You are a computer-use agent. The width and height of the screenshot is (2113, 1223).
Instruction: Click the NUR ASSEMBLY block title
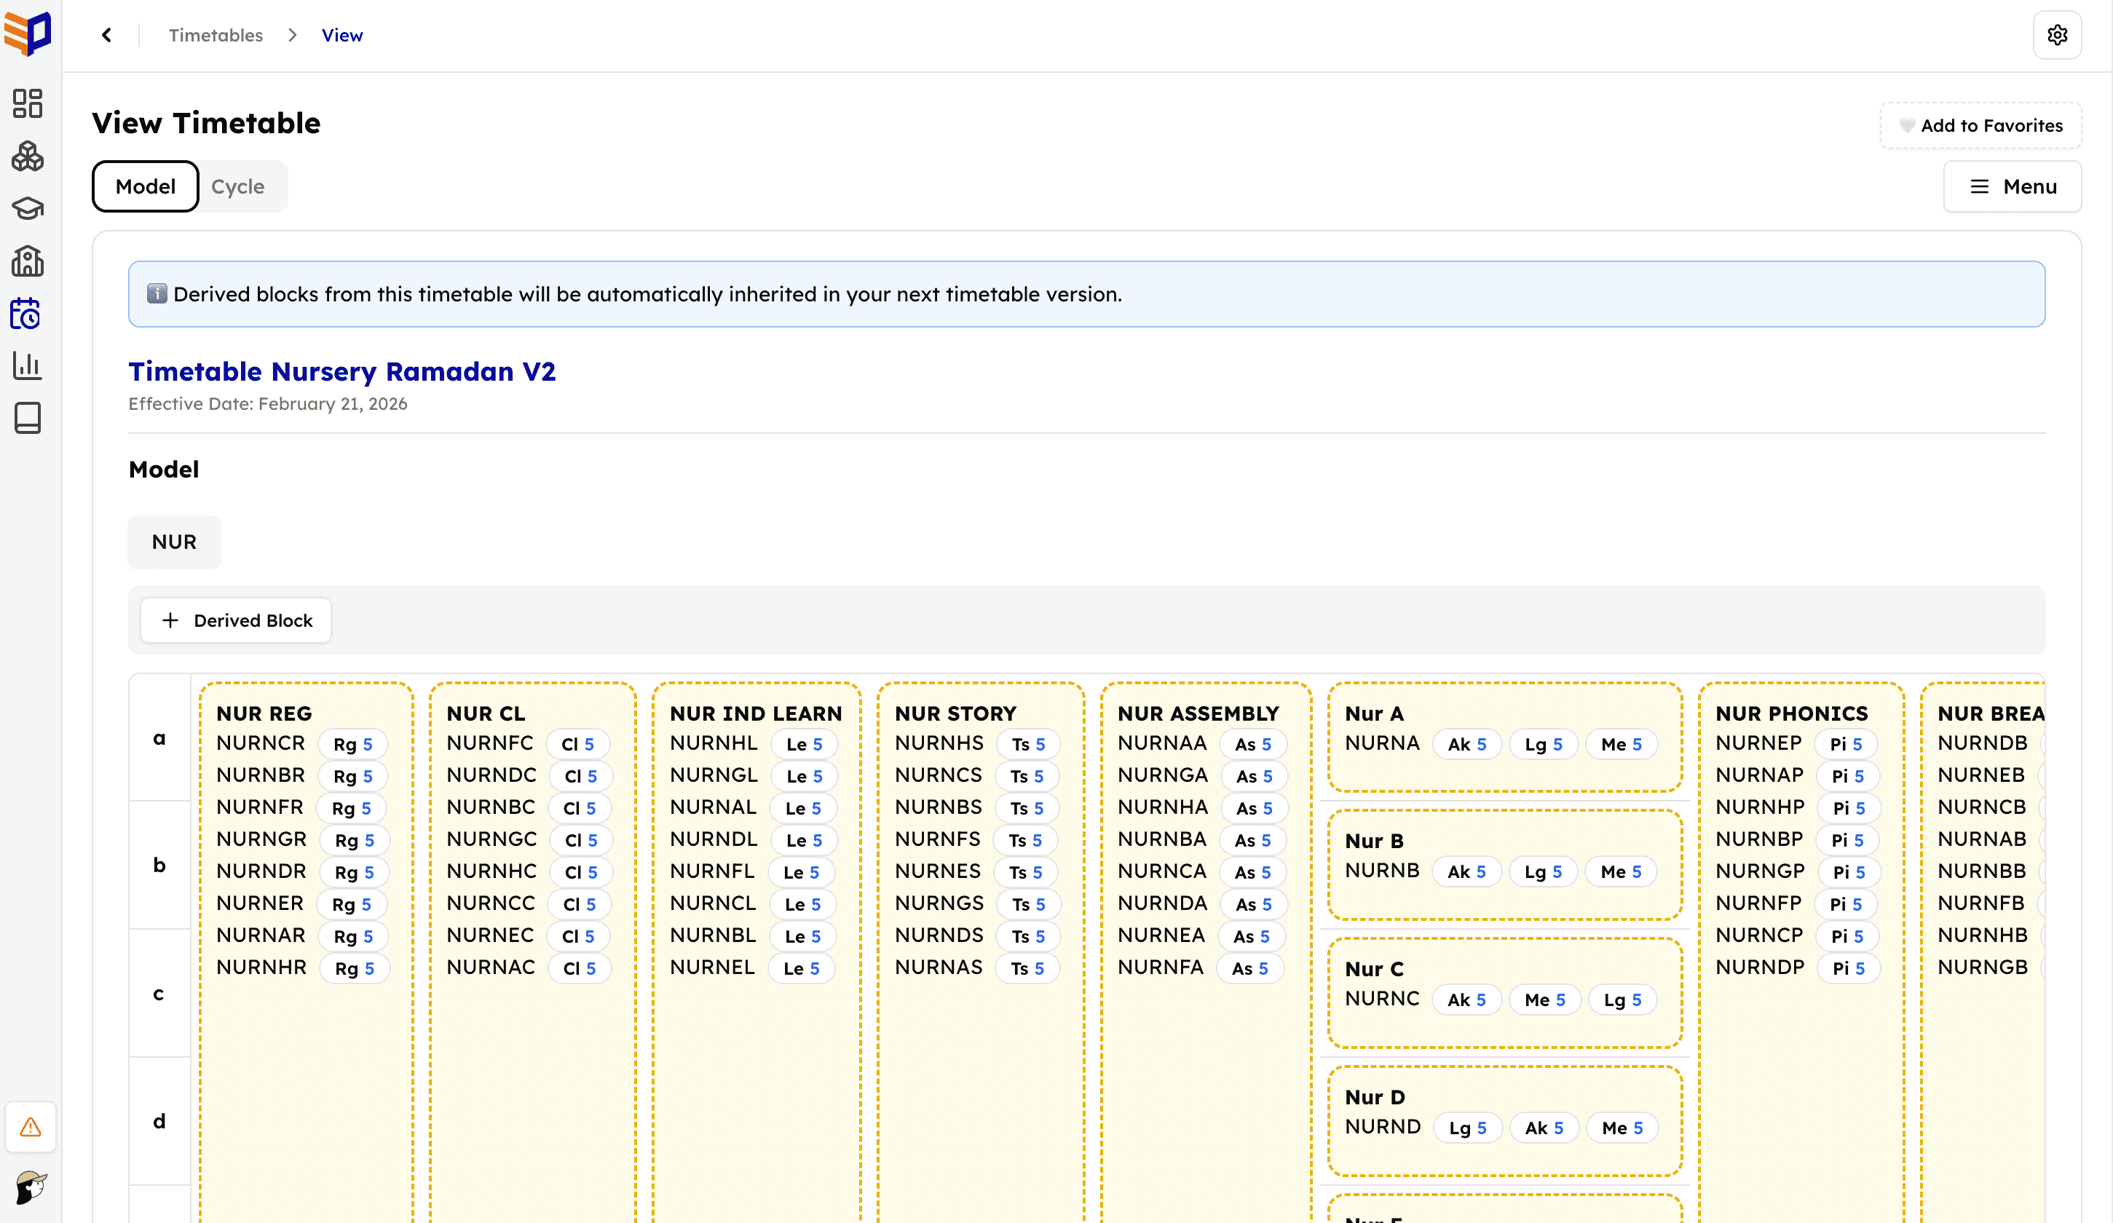(x=1198, y=713)
